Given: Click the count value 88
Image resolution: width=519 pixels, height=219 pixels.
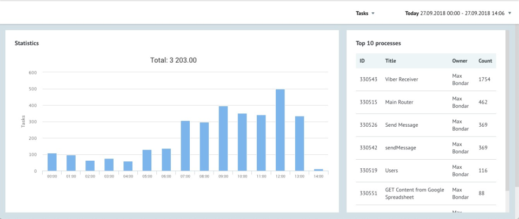Looking at the screenshot, I should (482, 193).
